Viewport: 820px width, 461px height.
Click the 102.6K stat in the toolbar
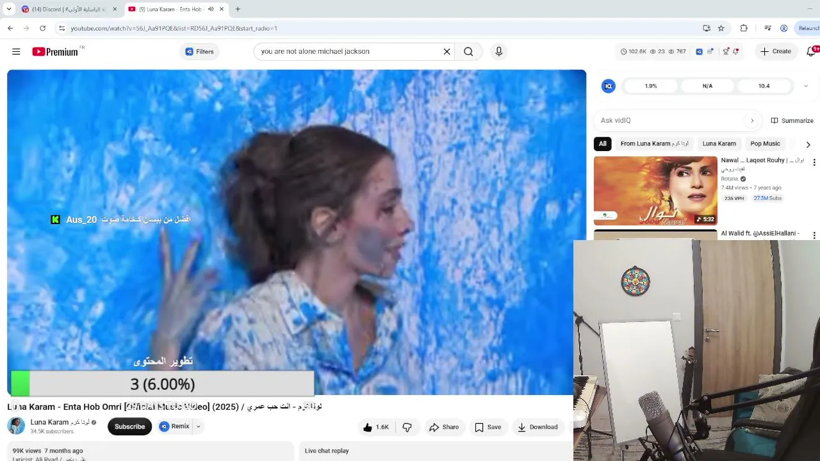[x=634, y=51]
